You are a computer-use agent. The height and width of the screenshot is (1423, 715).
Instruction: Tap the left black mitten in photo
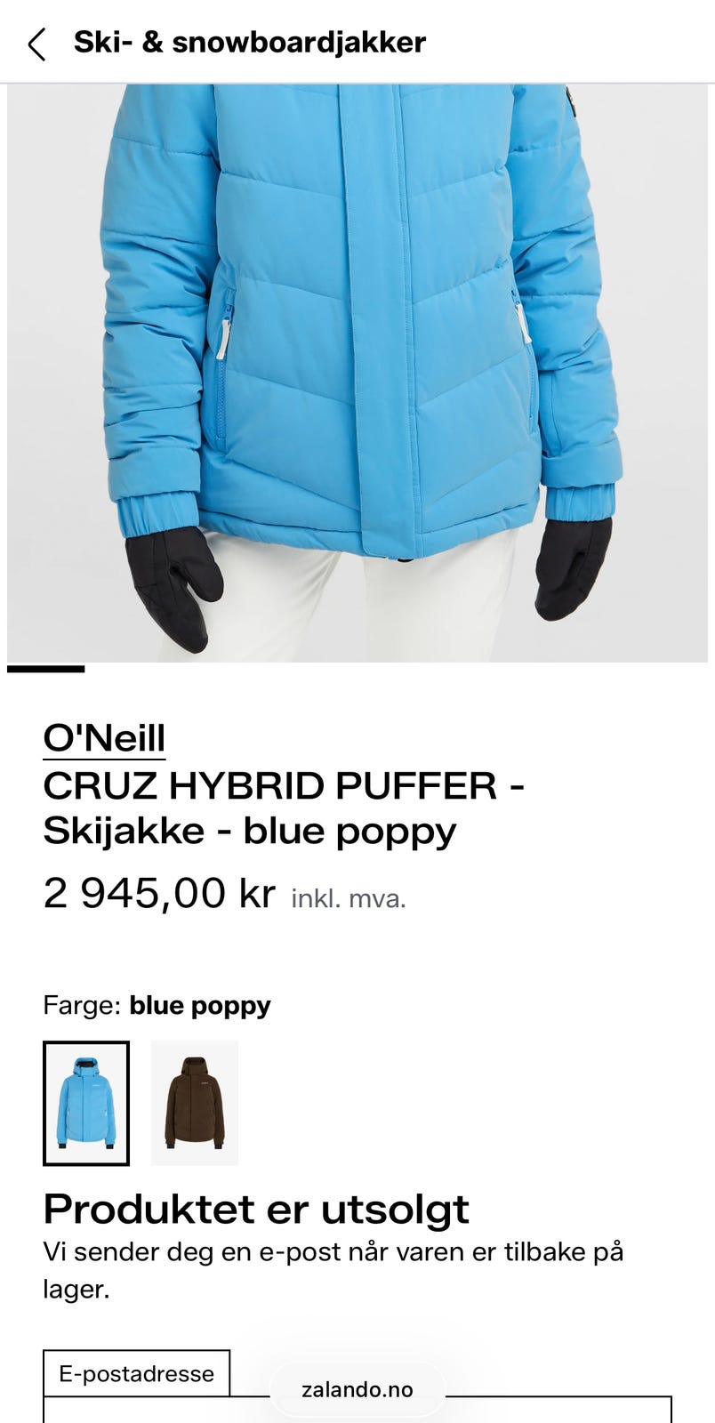[173, 584]
